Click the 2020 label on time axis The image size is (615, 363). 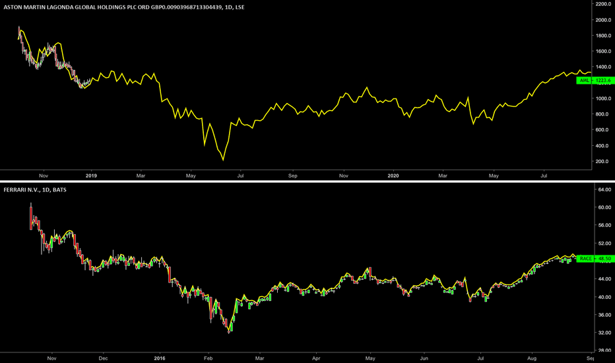pyautogui.click(x=393, y=176)
